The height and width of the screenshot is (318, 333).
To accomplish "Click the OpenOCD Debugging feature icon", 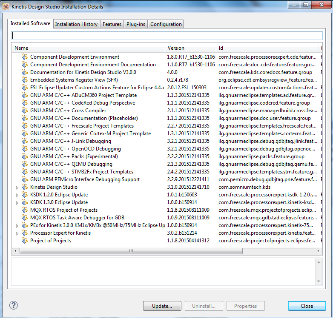I will point(25,149).
